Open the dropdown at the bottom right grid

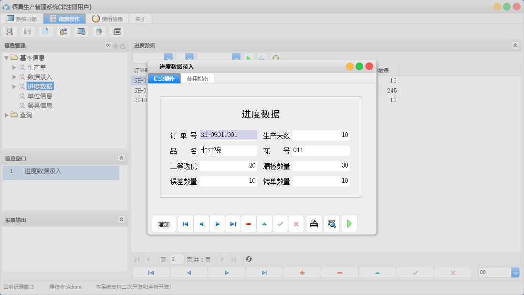tap(515, 272)
